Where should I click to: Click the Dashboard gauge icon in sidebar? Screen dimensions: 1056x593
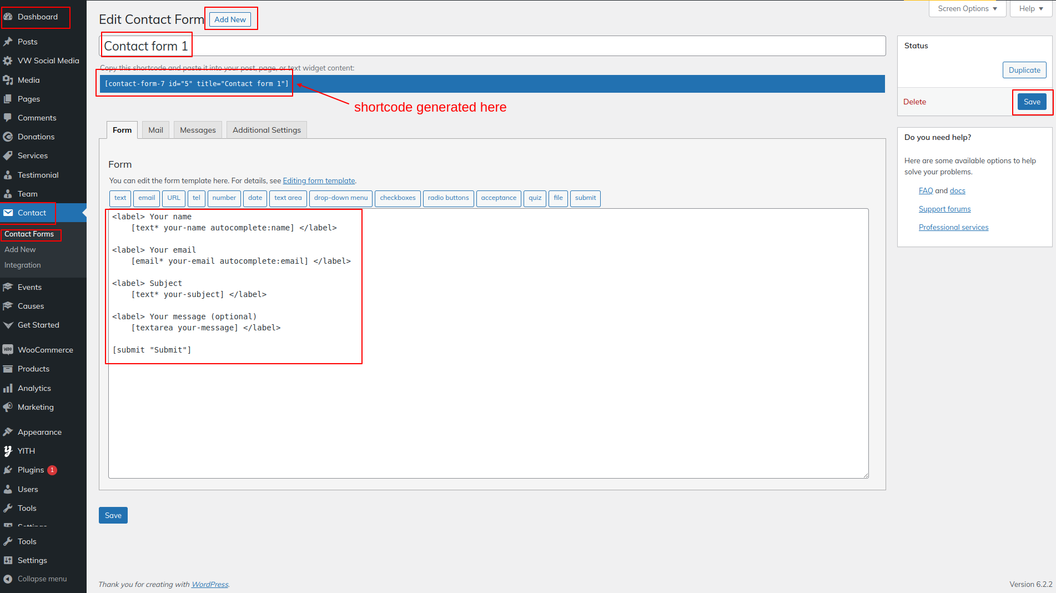(x=8, y=17)
